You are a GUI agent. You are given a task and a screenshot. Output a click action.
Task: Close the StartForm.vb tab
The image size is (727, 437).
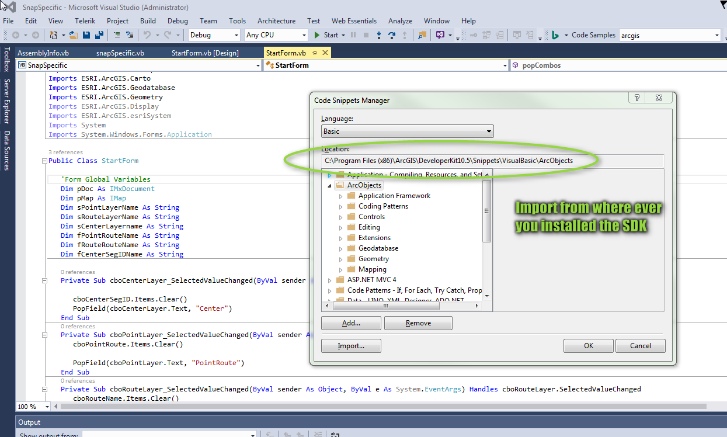(325, 53)
